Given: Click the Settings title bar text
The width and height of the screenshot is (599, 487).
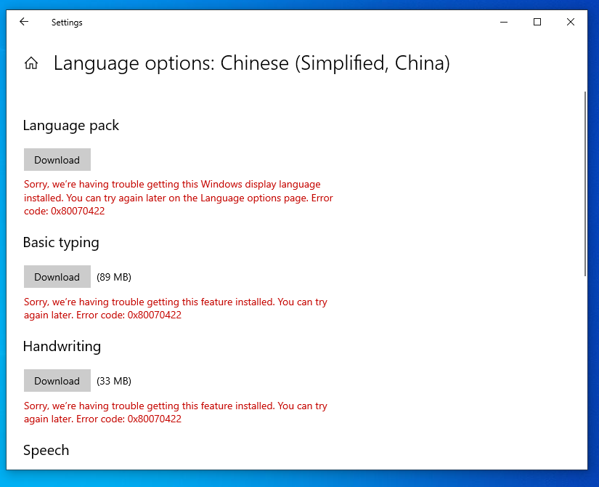Looking at the screenshot, I should pos(67,23).
